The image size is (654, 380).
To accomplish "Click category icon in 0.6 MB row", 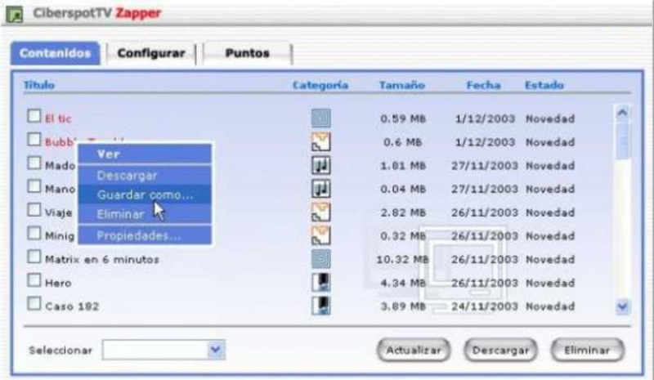I will (320, 142).
